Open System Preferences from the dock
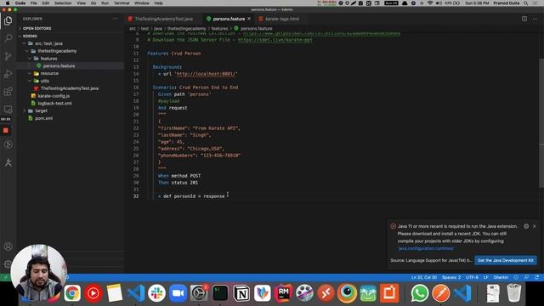Screen dimensions: 544x306 tap(199, 293)
